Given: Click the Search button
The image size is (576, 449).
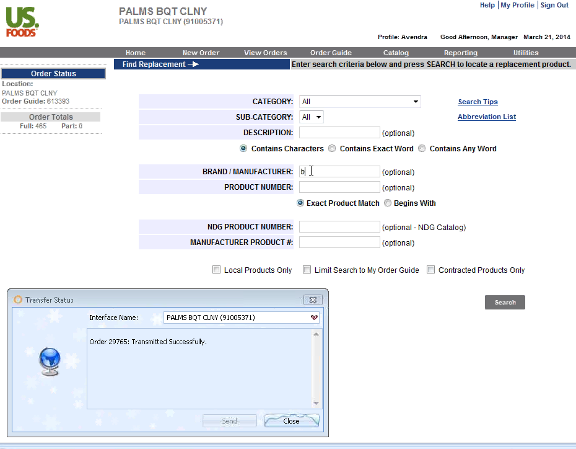Looking at the screenshot, I should click(x=505, y=302).
